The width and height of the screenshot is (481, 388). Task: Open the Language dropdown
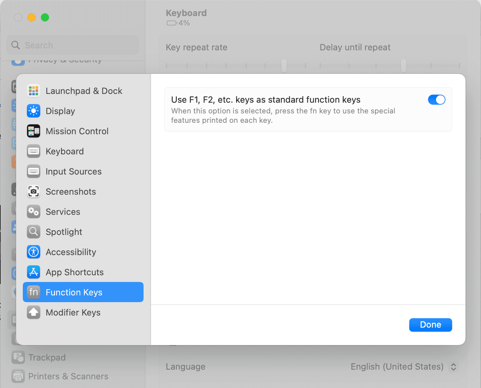[x=453, y=366]
